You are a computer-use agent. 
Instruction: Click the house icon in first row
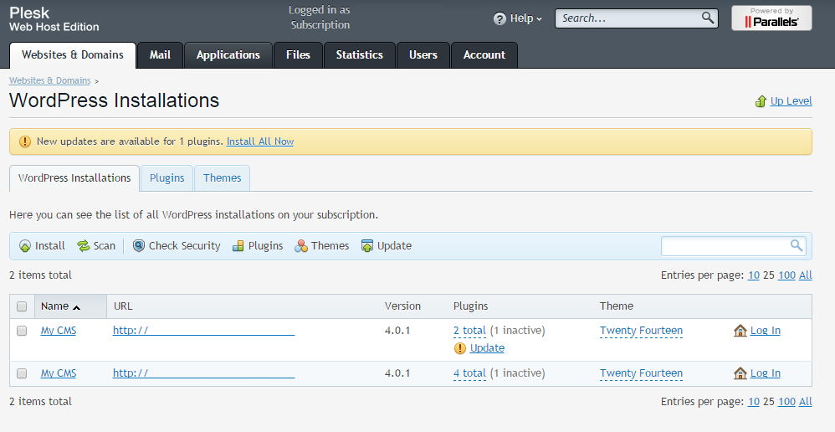pyautogui.click(x=740, y=331)
